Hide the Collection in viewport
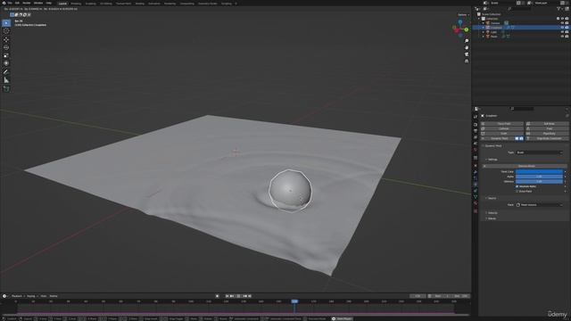The width and height of the screenshot is (571, 321). [562, 19]
